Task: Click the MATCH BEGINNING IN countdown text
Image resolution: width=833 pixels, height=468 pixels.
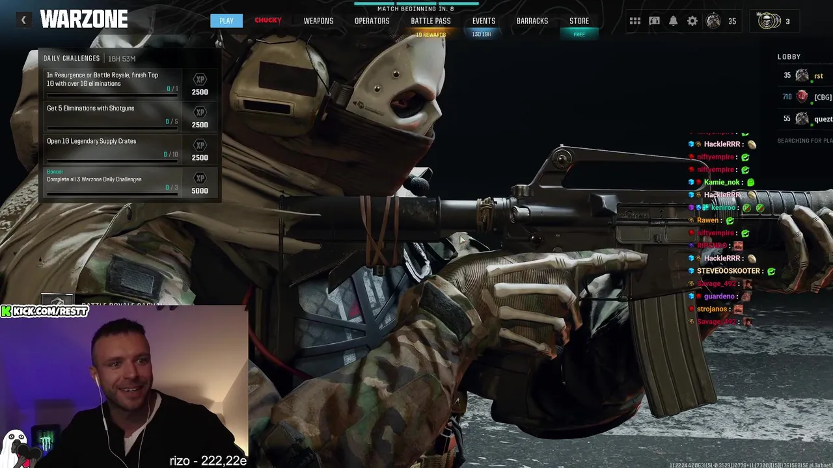Action: click(x=416, y=9)
